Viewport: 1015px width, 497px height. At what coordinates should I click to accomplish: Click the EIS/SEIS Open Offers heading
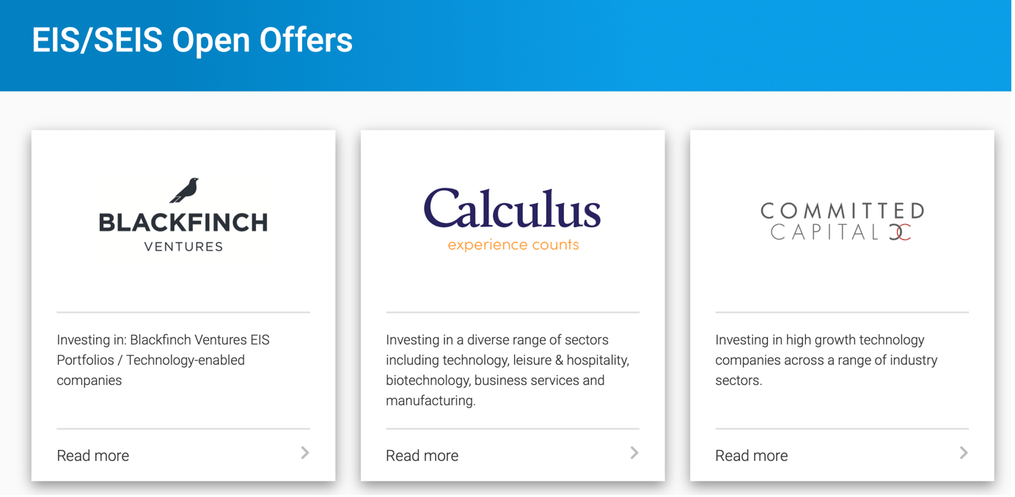coord(192,40)
